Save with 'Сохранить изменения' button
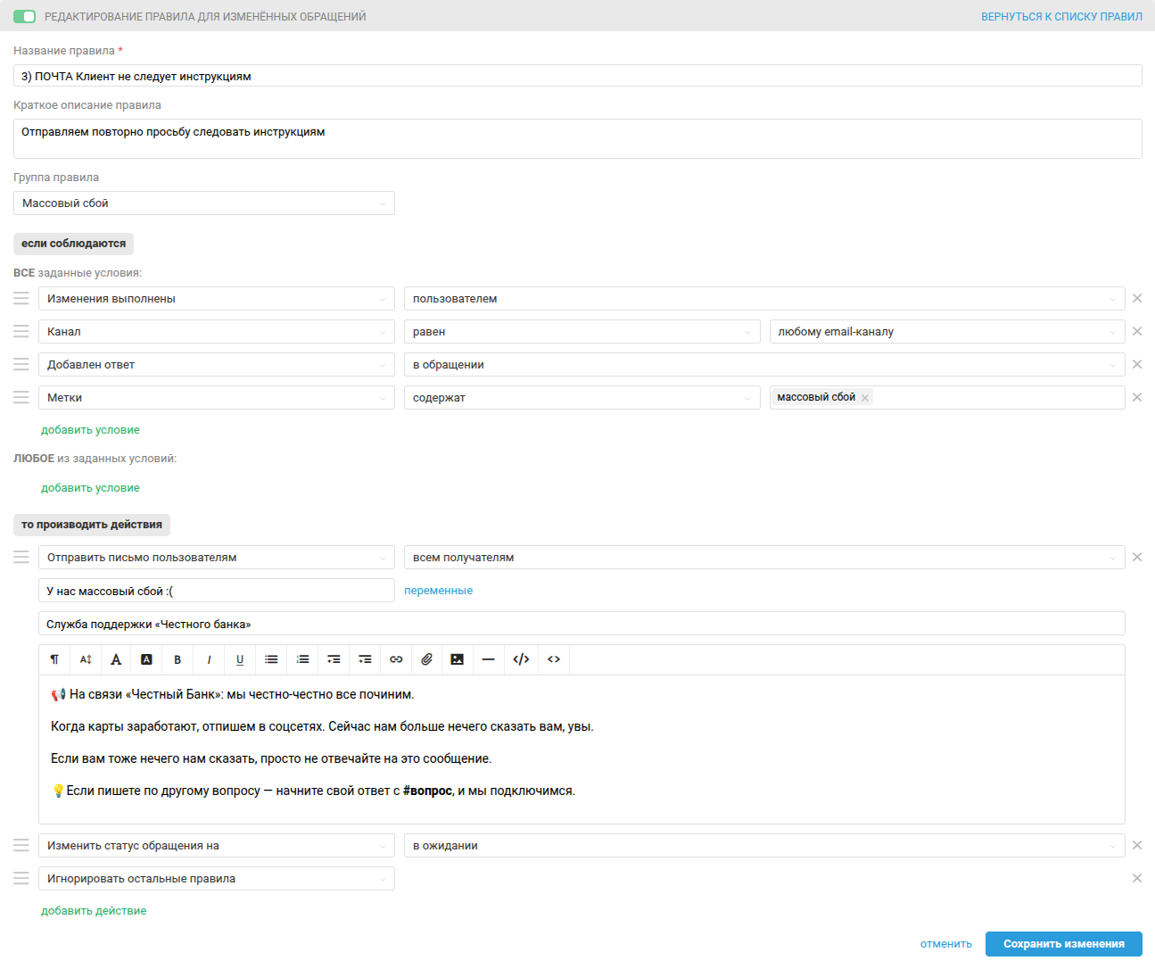This screenshot has width=1155, height=969. (1064, 944)
